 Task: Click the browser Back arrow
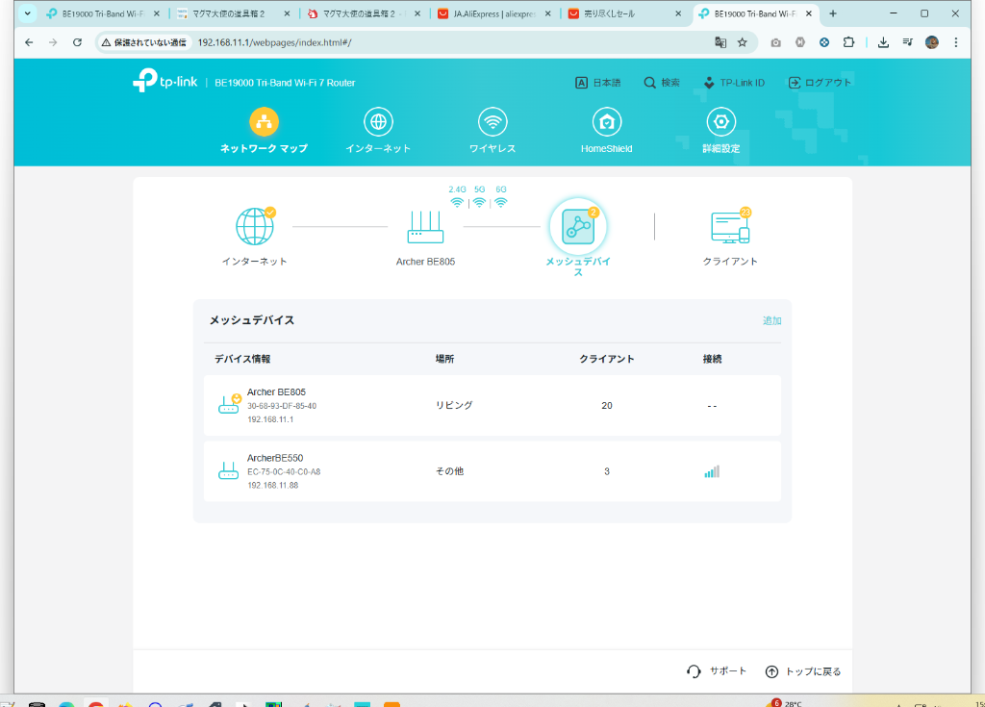(x=29, y=42)
